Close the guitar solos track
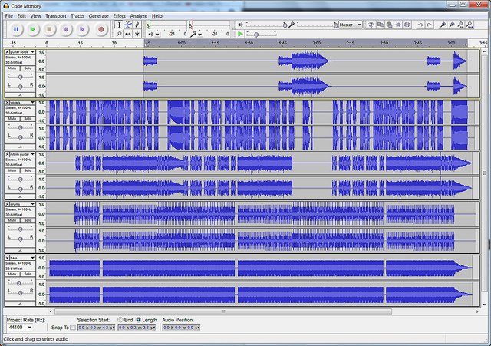This screenshot has width=491, height=346. tap(8, 52)
